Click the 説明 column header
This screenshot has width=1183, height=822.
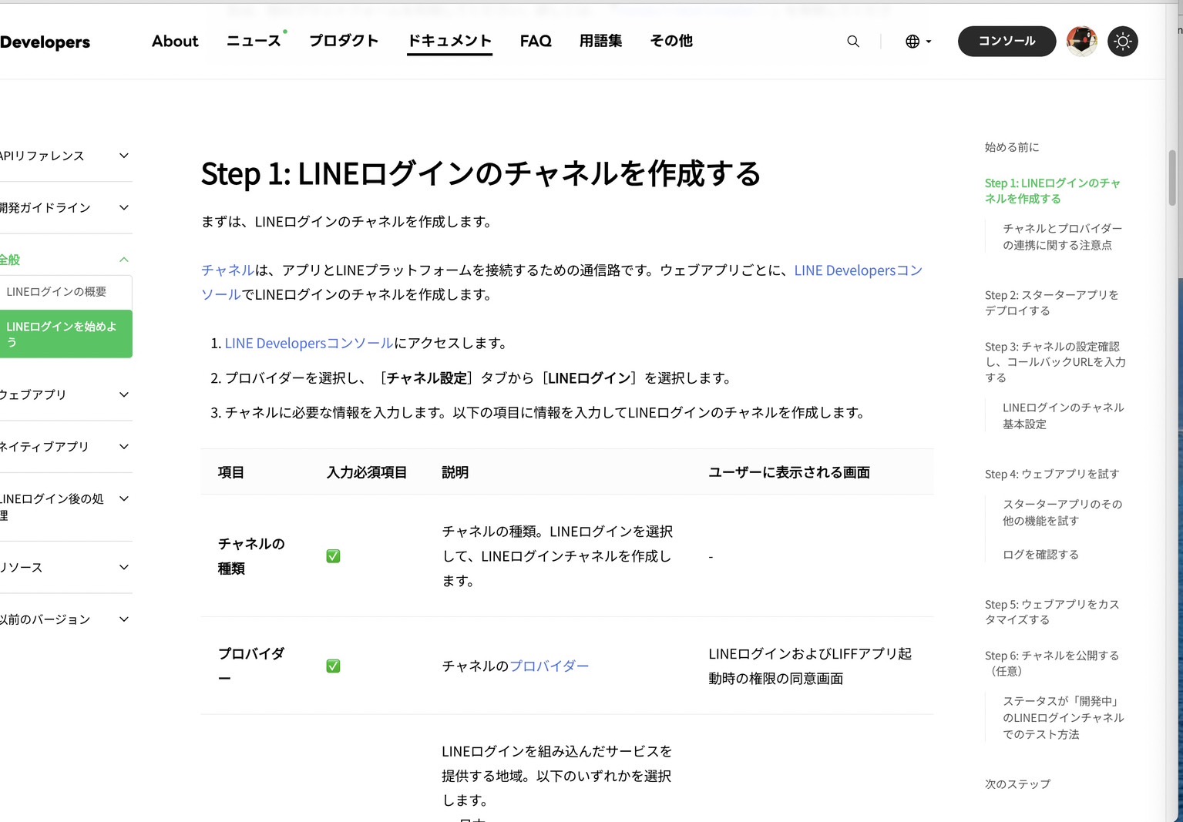[x=455, y=473]
